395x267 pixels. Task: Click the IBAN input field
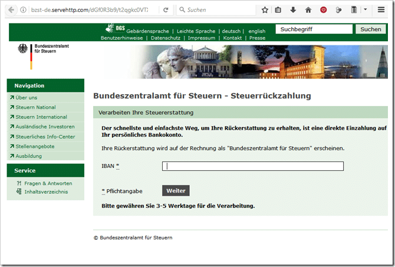pos(253,166)
